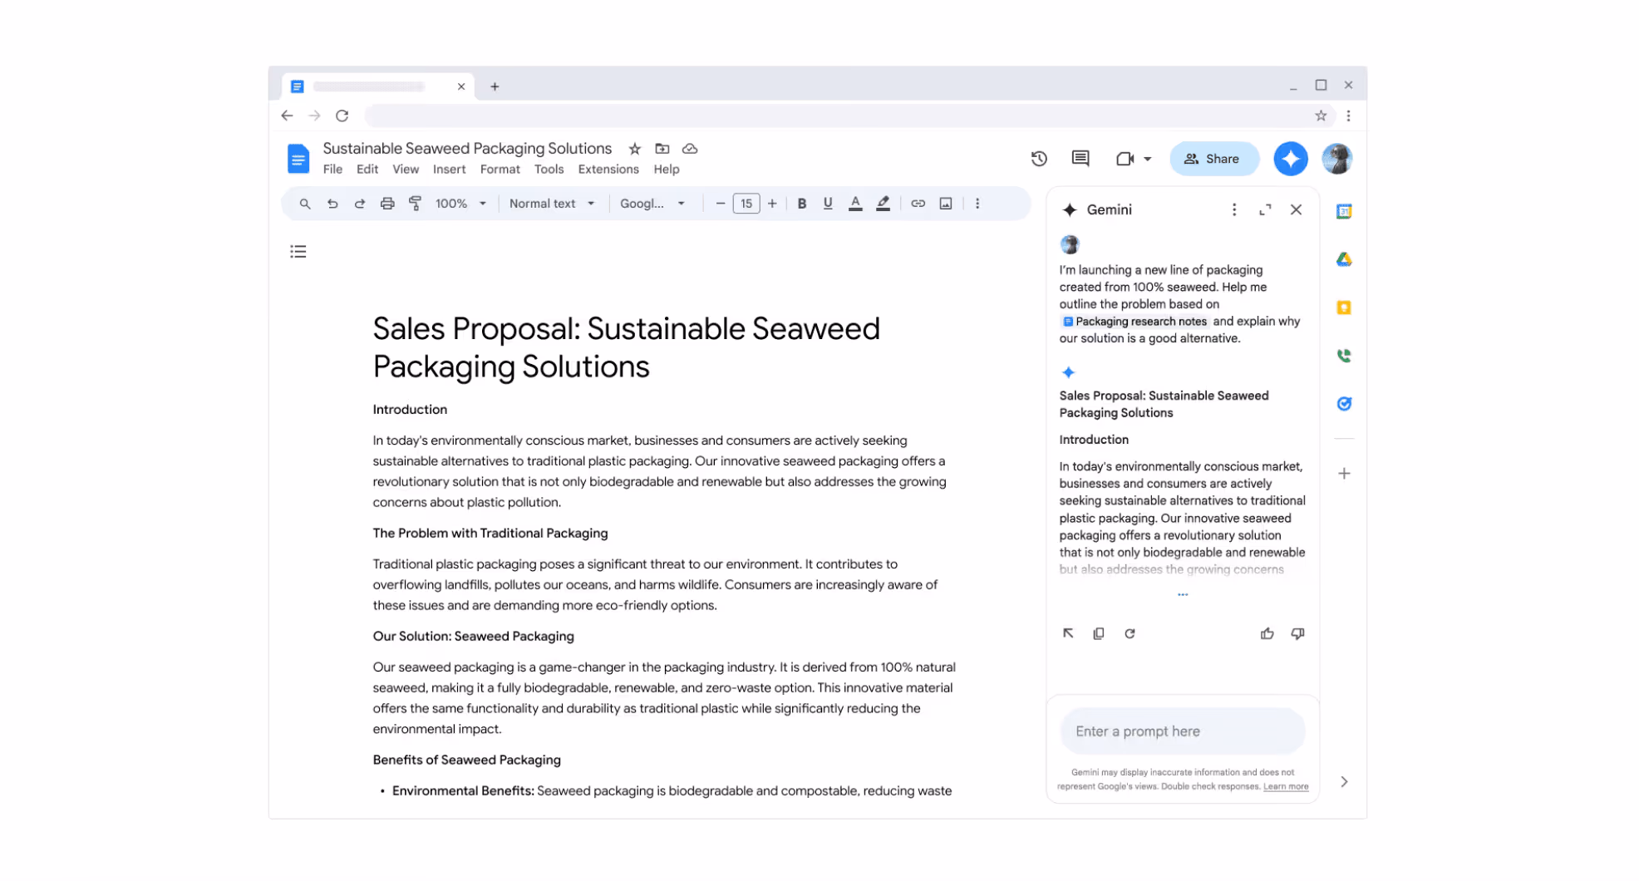Show the document outline
Viewport: 1639px width, 881px height.
coord(298,252)
